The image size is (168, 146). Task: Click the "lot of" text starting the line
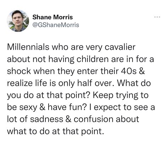(17, 119)
